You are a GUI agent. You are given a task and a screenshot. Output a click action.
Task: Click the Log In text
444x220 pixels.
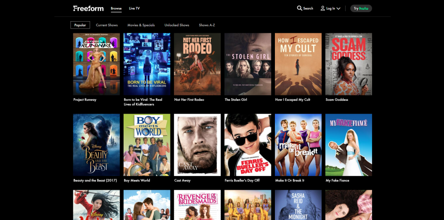point(330,9)
